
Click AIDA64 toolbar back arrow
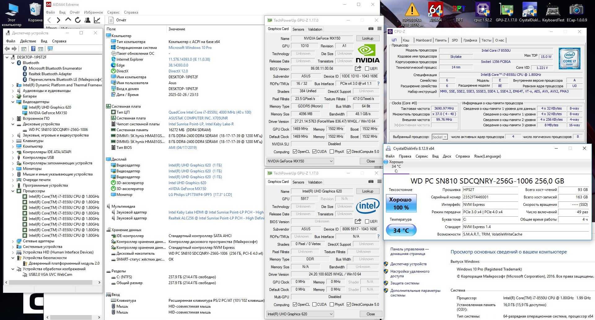[x=49, y=20]
